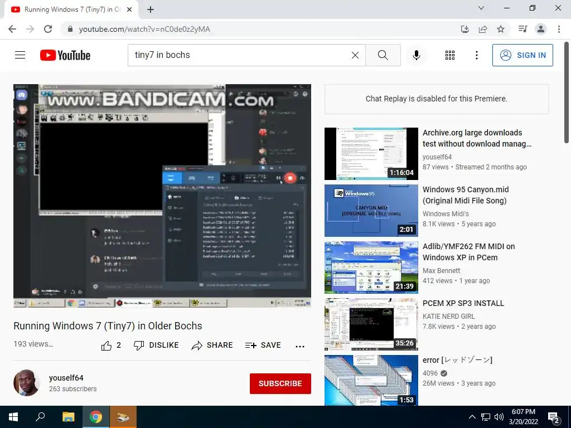This screenshot has height=428, width=571.
Task: Bookmark this page with the star icon
Action: 501,29
